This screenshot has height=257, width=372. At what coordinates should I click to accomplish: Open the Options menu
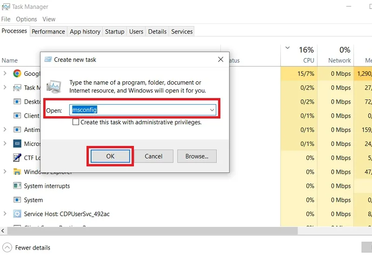(x=27, y=19)
